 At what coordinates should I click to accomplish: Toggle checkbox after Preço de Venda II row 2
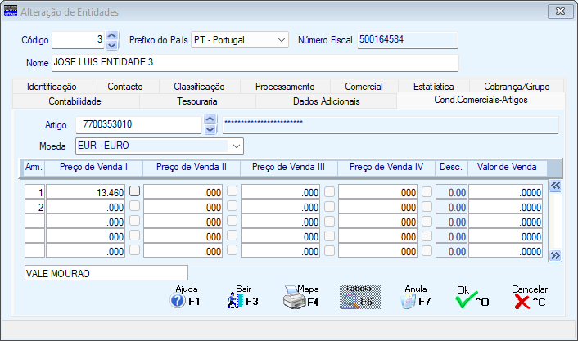click(x=233, y=205)
